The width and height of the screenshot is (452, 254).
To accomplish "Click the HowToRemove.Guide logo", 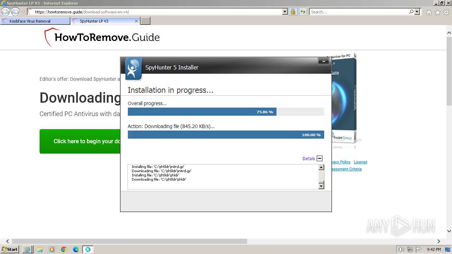I will (x=102, y=37).
